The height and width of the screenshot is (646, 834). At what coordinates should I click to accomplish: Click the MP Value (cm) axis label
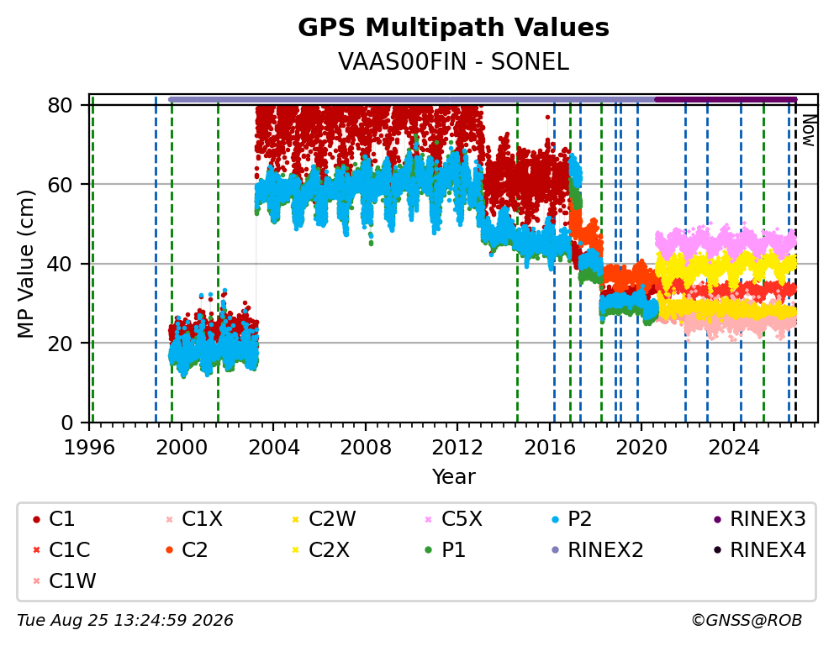click(x=25, y=264)
